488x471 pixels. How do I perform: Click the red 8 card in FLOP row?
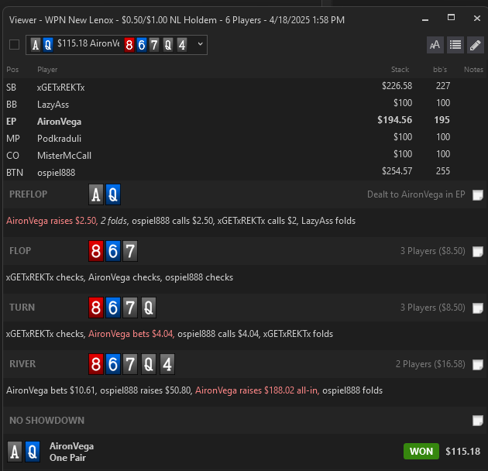pyautogui.click(x=96, y=251)
